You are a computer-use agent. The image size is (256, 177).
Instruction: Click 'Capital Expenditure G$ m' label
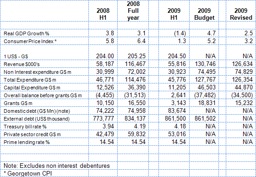[x=32, y=88]
